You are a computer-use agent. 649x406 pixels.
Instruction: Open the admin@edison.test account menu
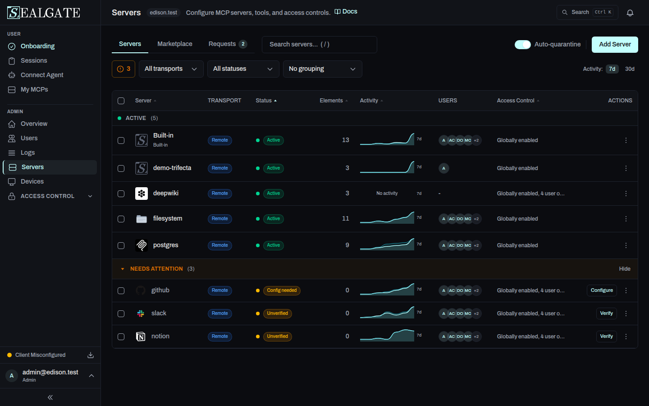50,376
